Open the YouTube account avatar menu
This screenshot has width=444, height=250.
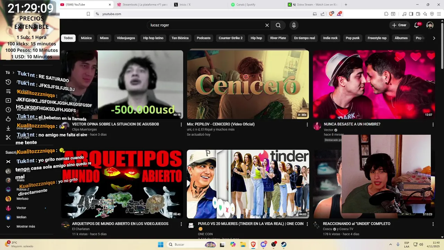pyautogui.click(x=430, y=25)
